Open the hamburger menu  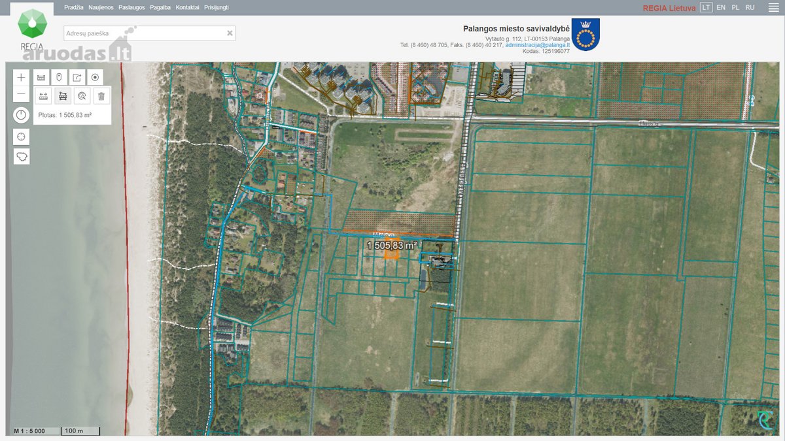click(x=773, y=7)
